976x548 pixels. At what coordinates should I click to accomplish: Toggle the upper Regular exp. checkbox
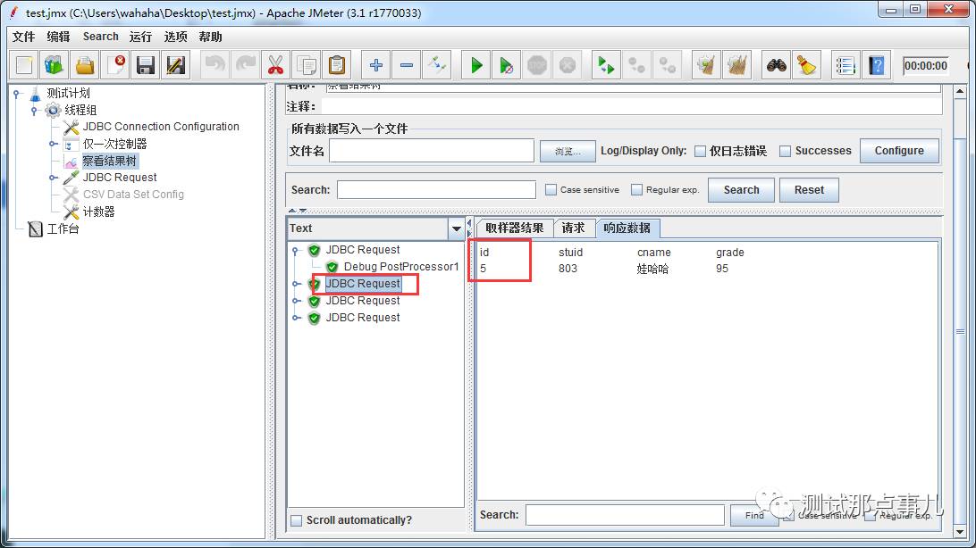636,189
